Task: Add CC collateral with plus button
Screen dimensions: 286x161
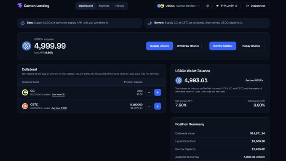Action: coord(158,92)
